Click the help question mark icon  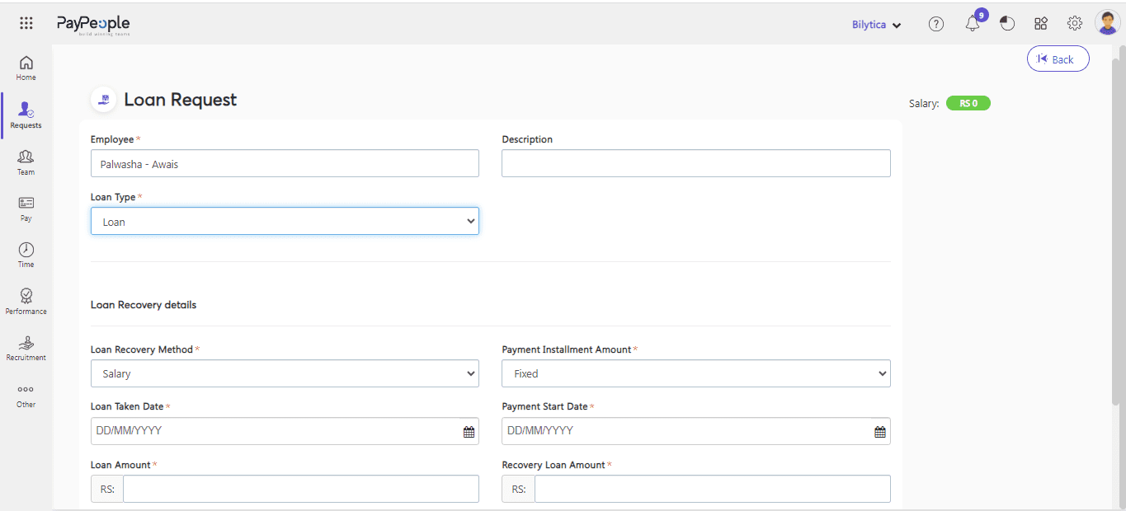tap(935, 24)
